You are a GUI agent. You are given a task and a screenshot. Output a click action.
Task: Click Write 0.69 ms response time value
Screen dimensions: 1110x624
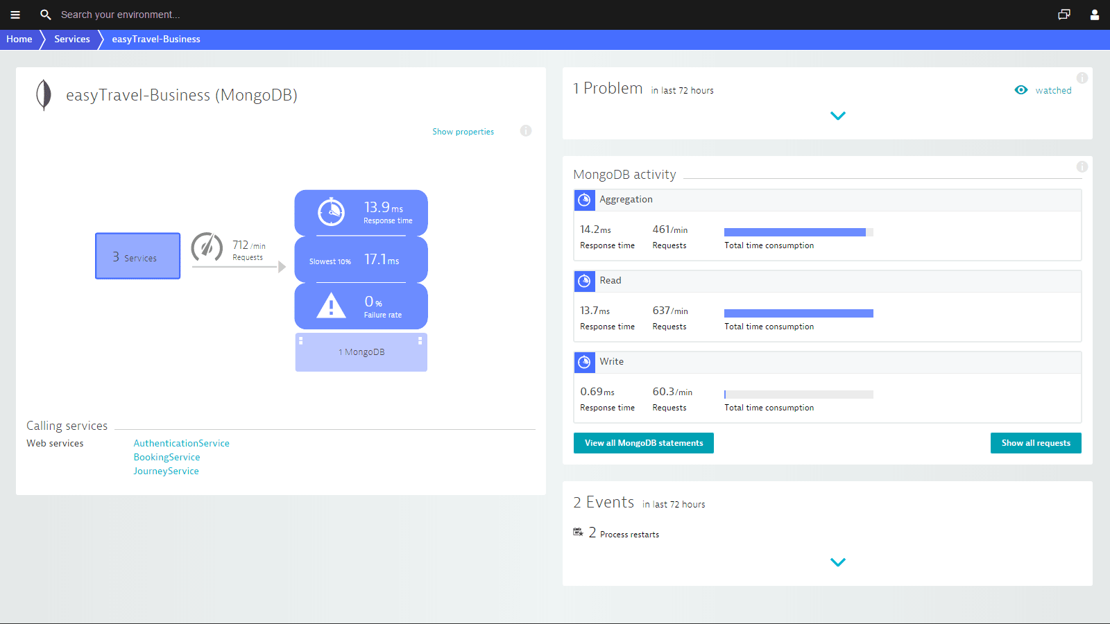pos(597,392)
